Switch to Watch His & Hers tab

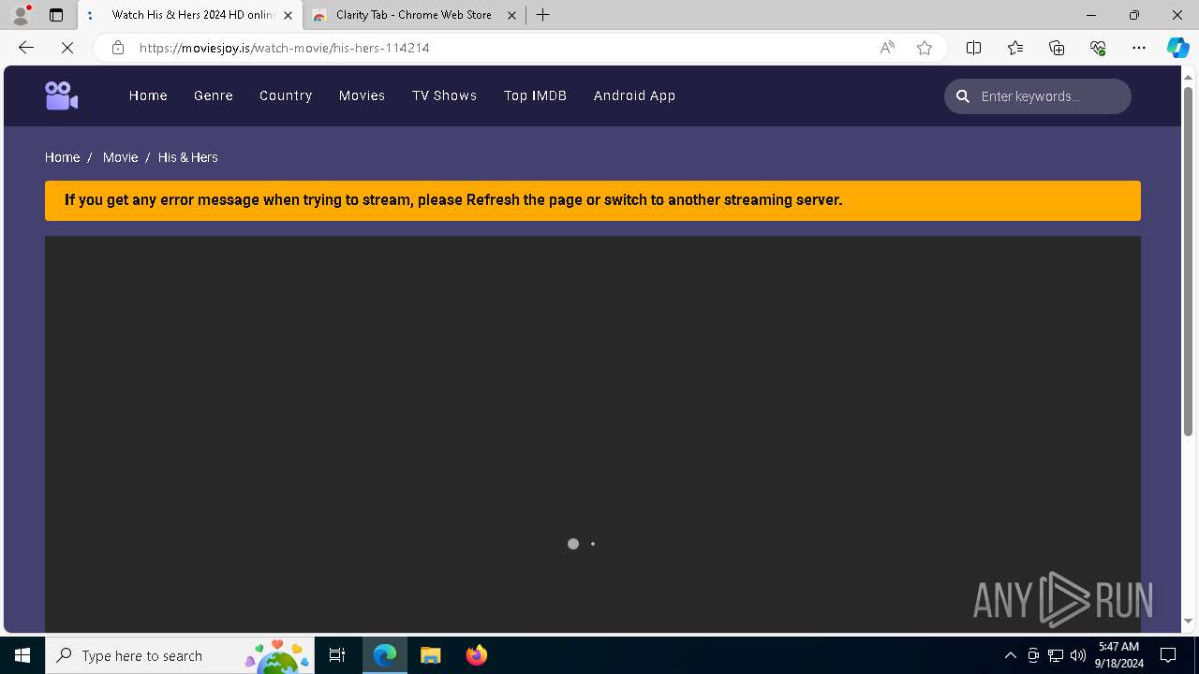pos(189,15)
